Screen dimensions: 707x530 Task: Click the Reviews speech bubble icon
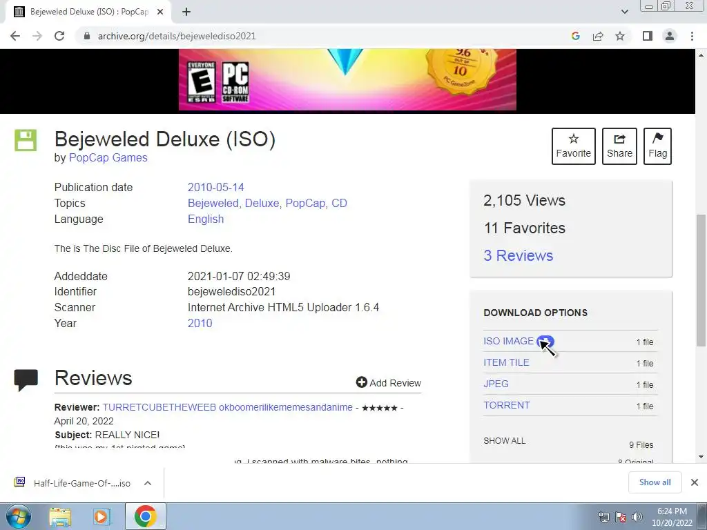point(26,380)
